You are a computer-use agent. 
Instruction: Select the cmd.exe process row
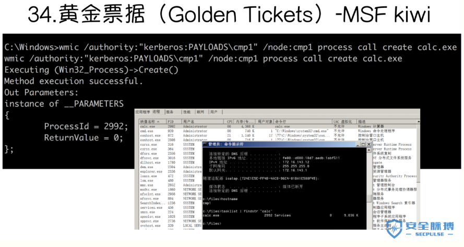click(278, 131)
